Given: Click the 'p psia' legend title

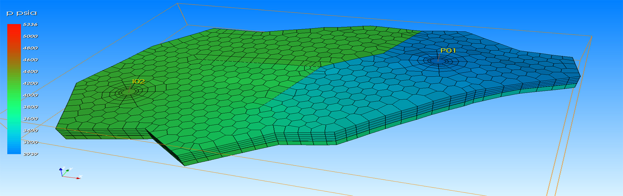Looking at the screenshot, I should coord(22,13).
